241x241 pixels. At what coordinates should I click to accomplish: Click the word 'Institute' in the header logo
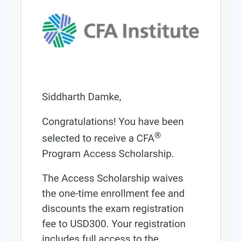(161, 31)
